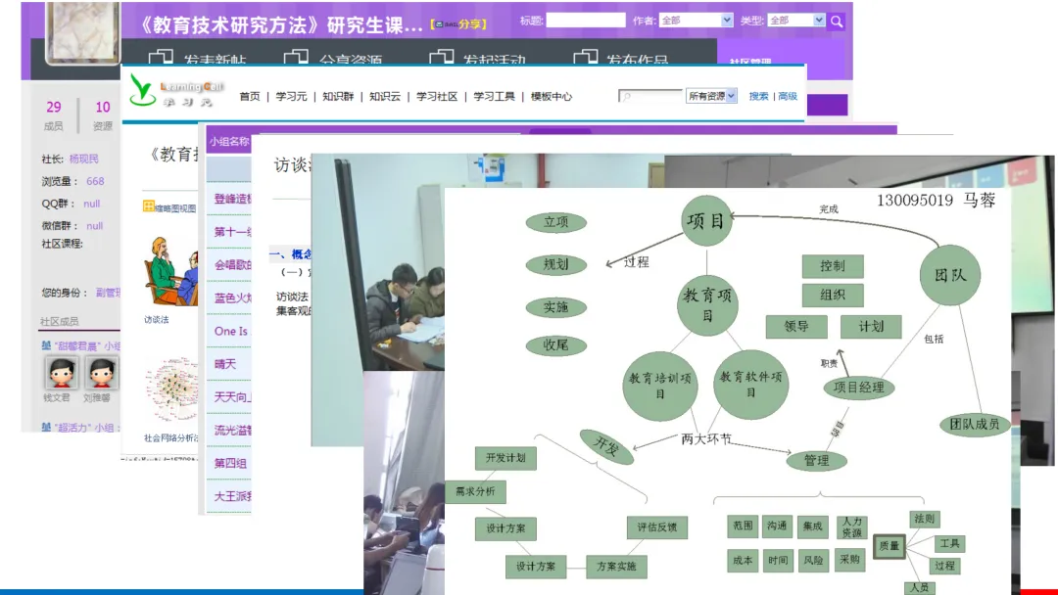The image size is (1058, 595).
Task: Open the 所有资源 resource dropdown
Action: (711, 96)
